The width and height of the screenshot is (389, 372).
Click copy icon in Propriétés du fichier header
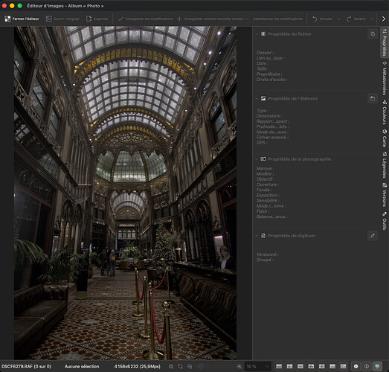[x=373, y=33]
